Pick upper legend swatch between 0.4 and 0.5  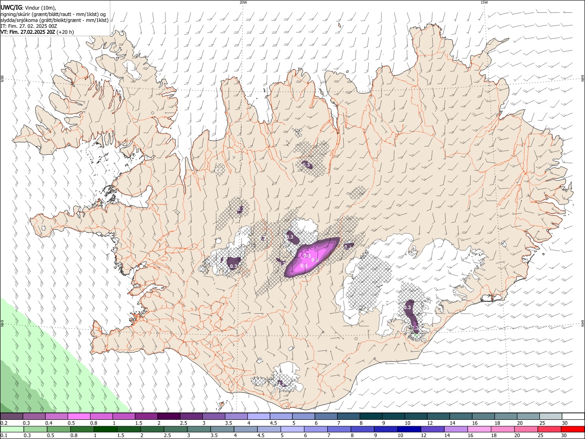(57, 417)
